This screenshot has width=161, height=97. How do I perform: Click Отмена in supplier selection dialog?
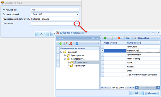tap(152, 93)
